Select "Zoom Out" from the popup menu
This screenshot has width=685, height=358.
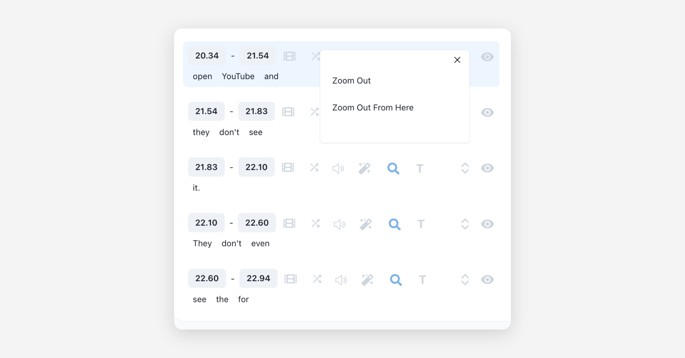(x=351, y=81)
